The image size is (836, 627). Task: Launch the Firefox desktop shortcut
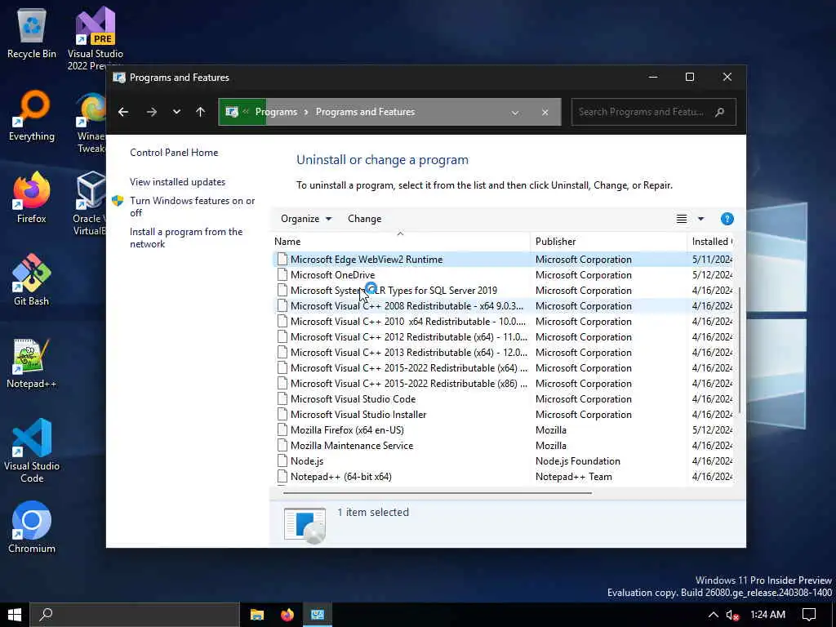[32, 198]
